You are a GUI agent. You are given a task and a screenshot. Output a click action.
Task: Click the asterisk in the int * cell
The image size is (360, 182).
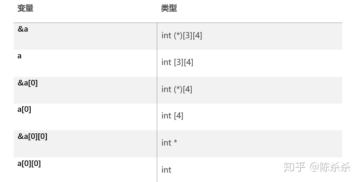175,142
